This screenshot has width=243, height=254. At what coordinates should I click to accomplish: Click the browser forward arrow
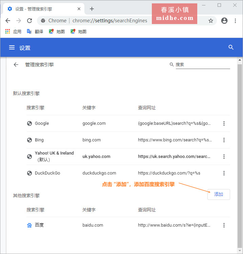pos(19,21)
